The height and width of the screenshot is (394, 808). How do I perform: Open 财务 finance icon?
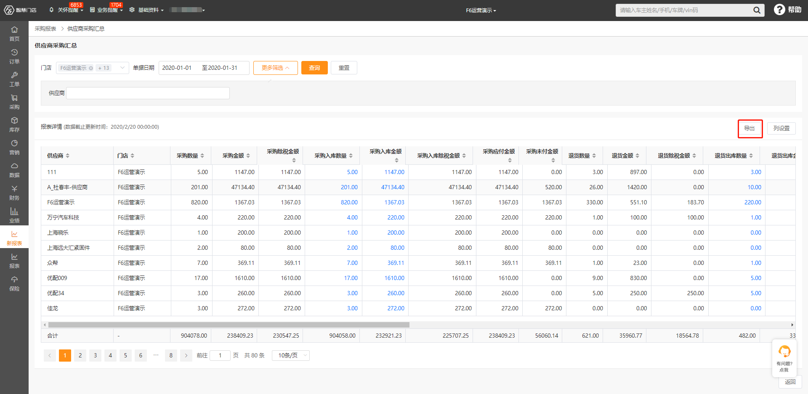click(x=14, y=192)
